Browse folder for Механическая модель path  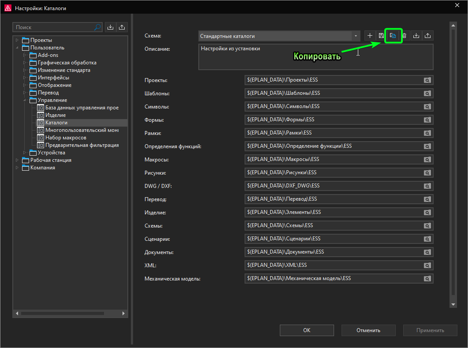427,278
